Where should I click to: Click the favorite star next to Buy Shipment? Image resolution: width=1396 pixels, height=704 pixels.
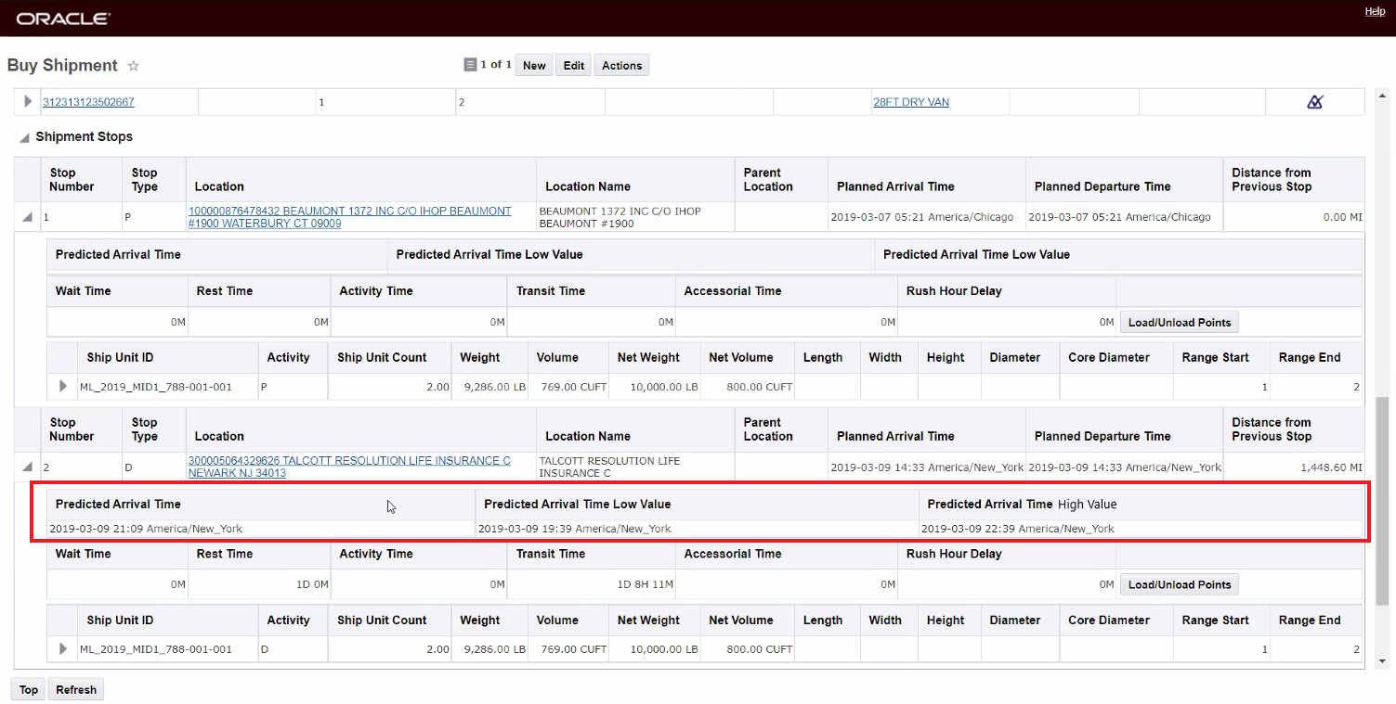tap(133, 66)
